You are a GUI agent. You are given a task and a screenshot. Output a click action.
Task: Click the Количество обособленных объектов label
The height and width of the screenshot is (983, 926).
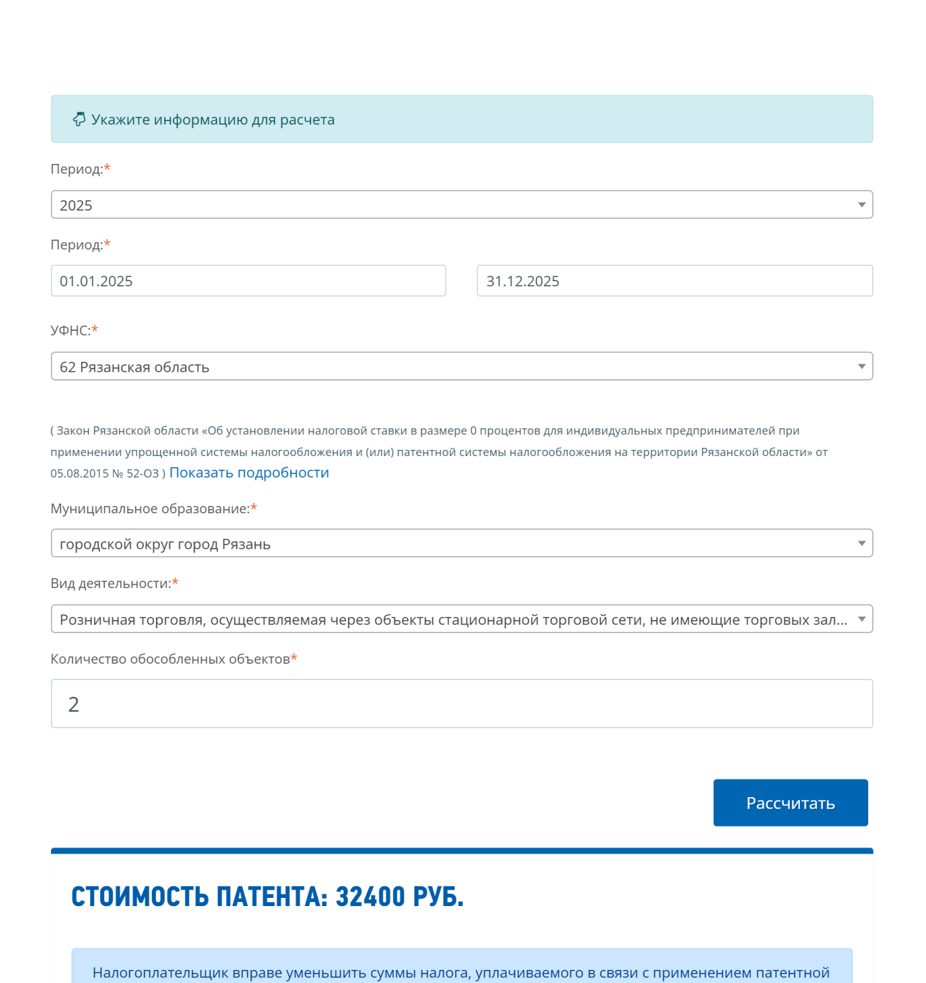170,659
